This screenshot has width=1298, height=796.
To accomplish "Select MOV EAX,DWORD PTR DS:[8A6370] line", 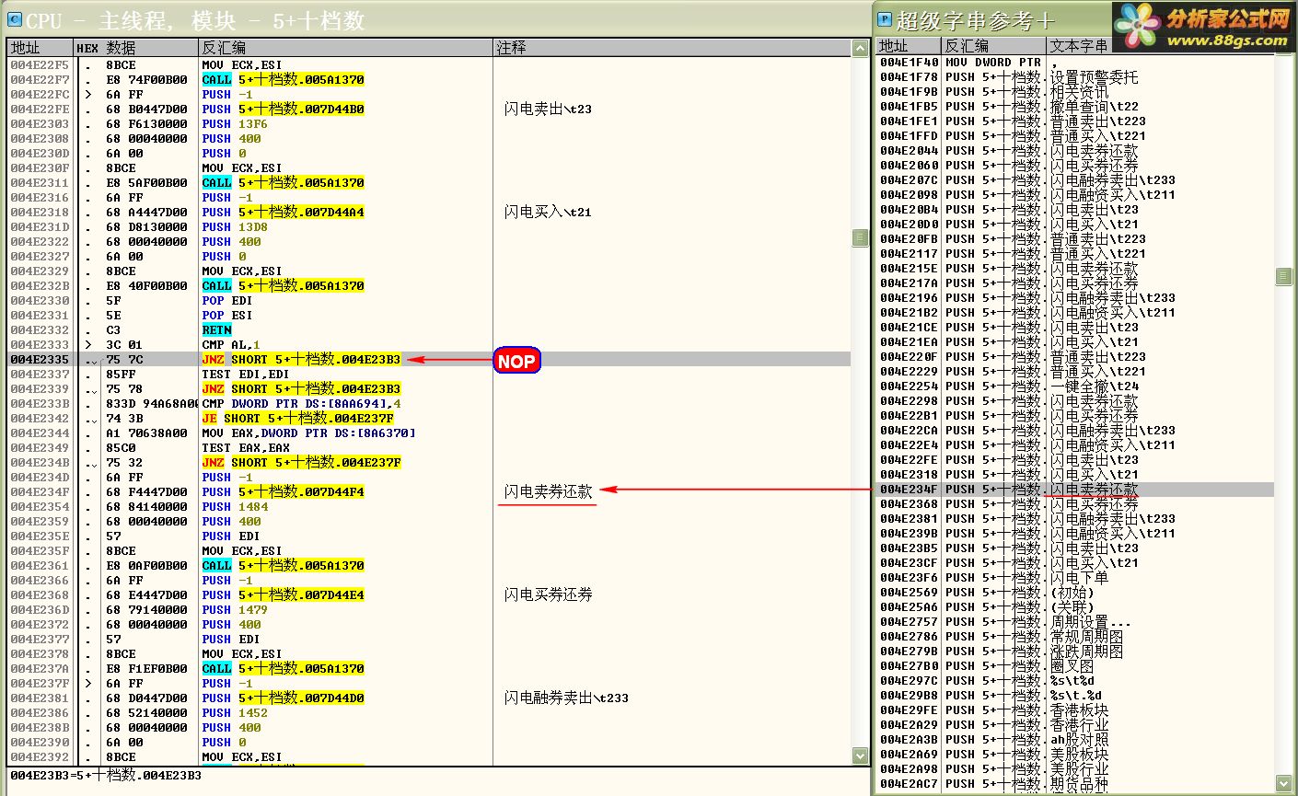I will pyautogui.click(x=429, y=433).
